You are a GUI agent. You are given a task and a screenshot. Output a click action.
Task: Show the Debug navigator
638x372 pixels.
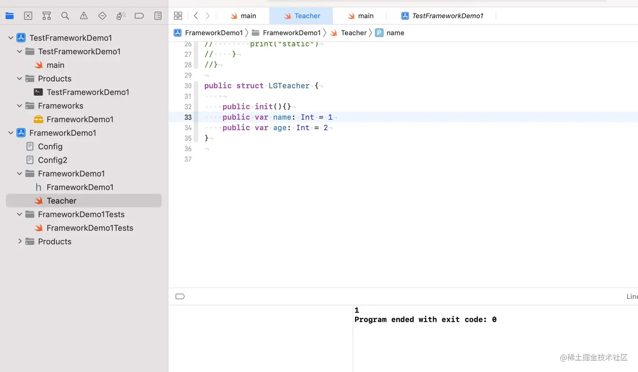click(121, 16)
